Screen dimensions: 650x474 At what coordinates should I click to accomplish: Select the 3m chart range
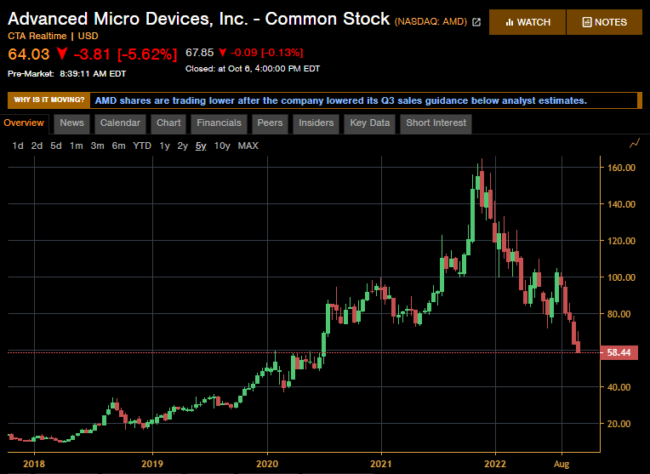98,146
